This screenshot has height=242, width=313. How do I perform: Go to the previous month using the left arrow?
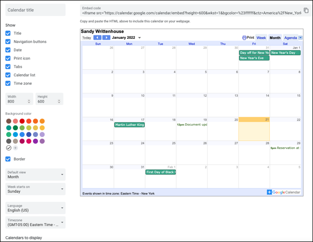pyautogui.click(x=97, y=38)
